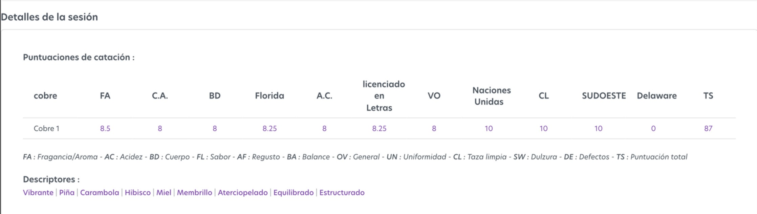Open the Membrillo descriptor
The image size is (757, 214).
[194, 192]
